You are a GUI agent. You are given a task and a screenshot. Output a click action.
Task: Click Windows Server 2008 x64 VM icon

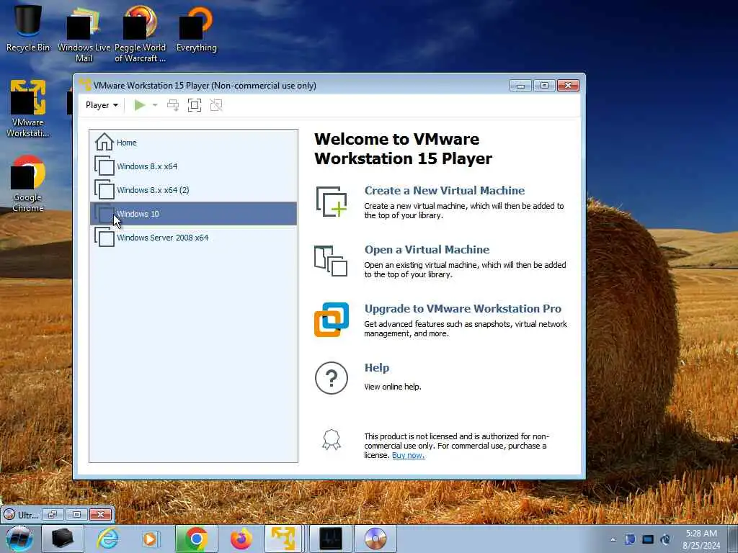[x=104, y=237]
